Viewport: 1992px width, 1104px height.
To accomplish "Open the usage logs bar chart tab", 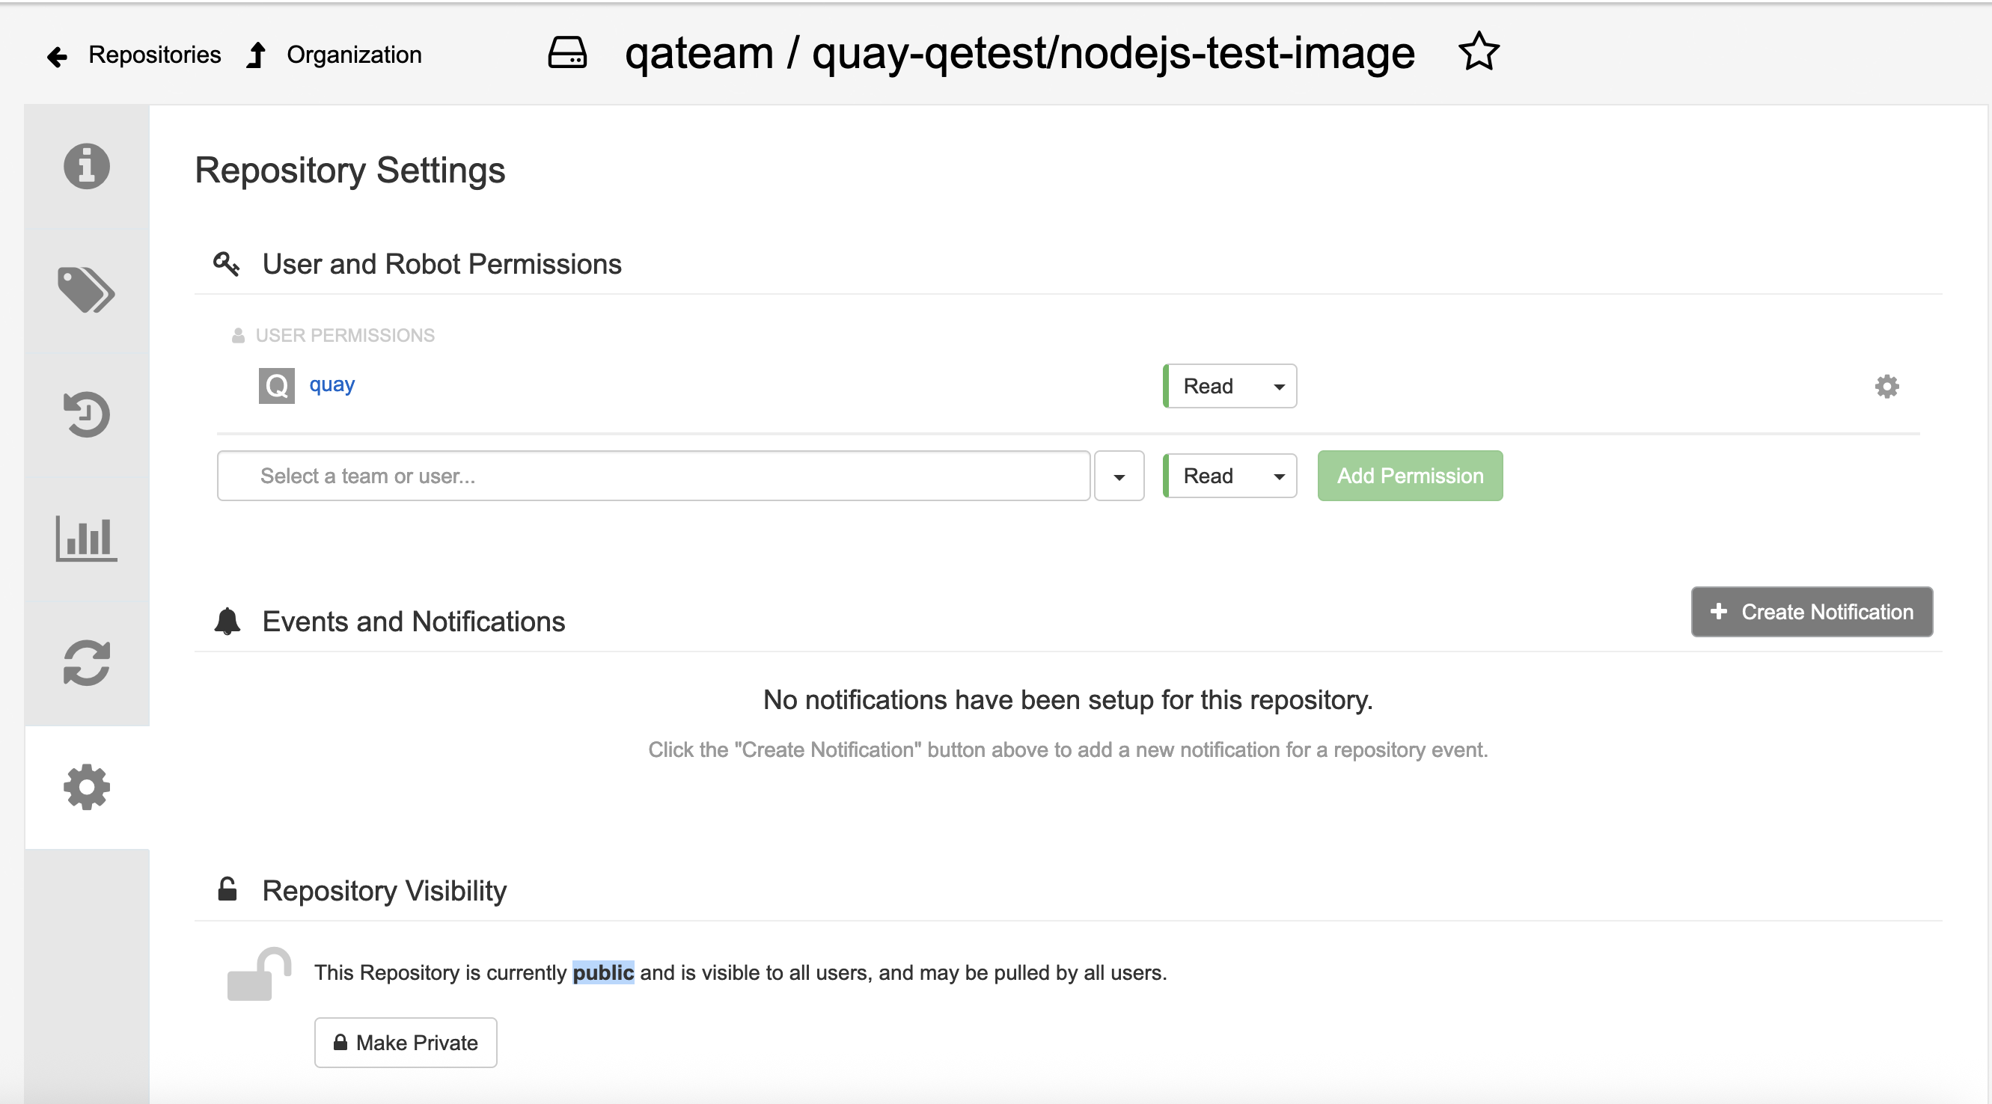I will 87,538.
